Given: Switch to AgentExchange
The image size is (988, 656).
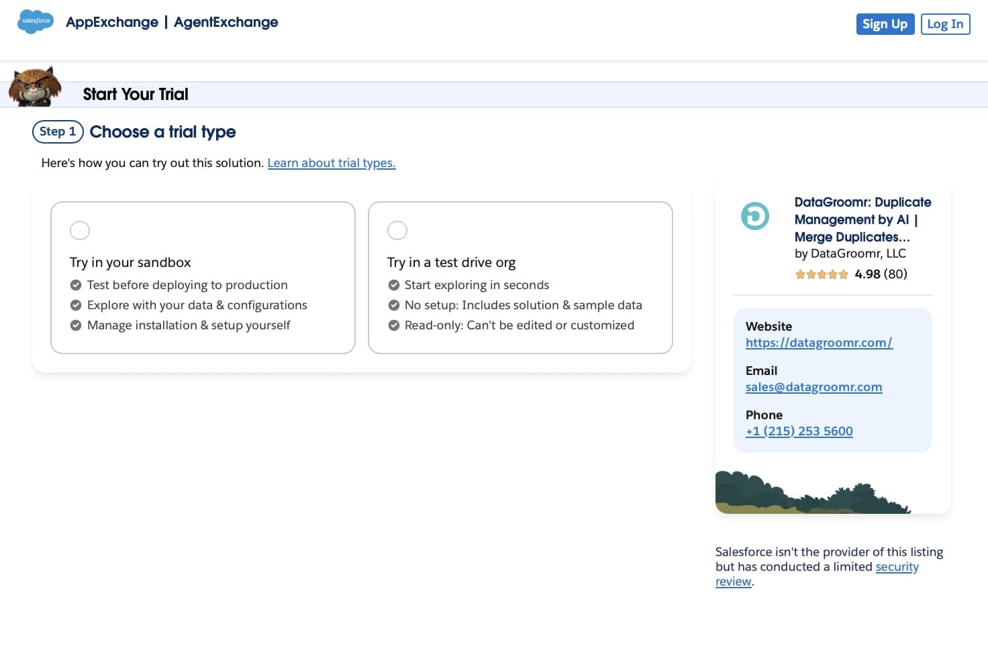Looking at the screenshot, I should [x=226, y=22].
